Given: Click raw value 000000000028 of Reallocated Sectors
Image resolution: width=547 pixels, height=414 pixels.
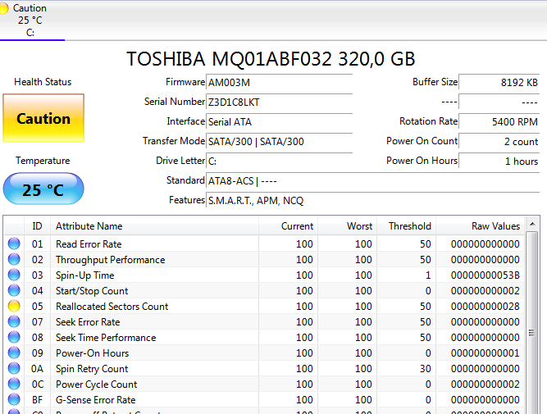Looking at the screenshot, I should 485,307.
